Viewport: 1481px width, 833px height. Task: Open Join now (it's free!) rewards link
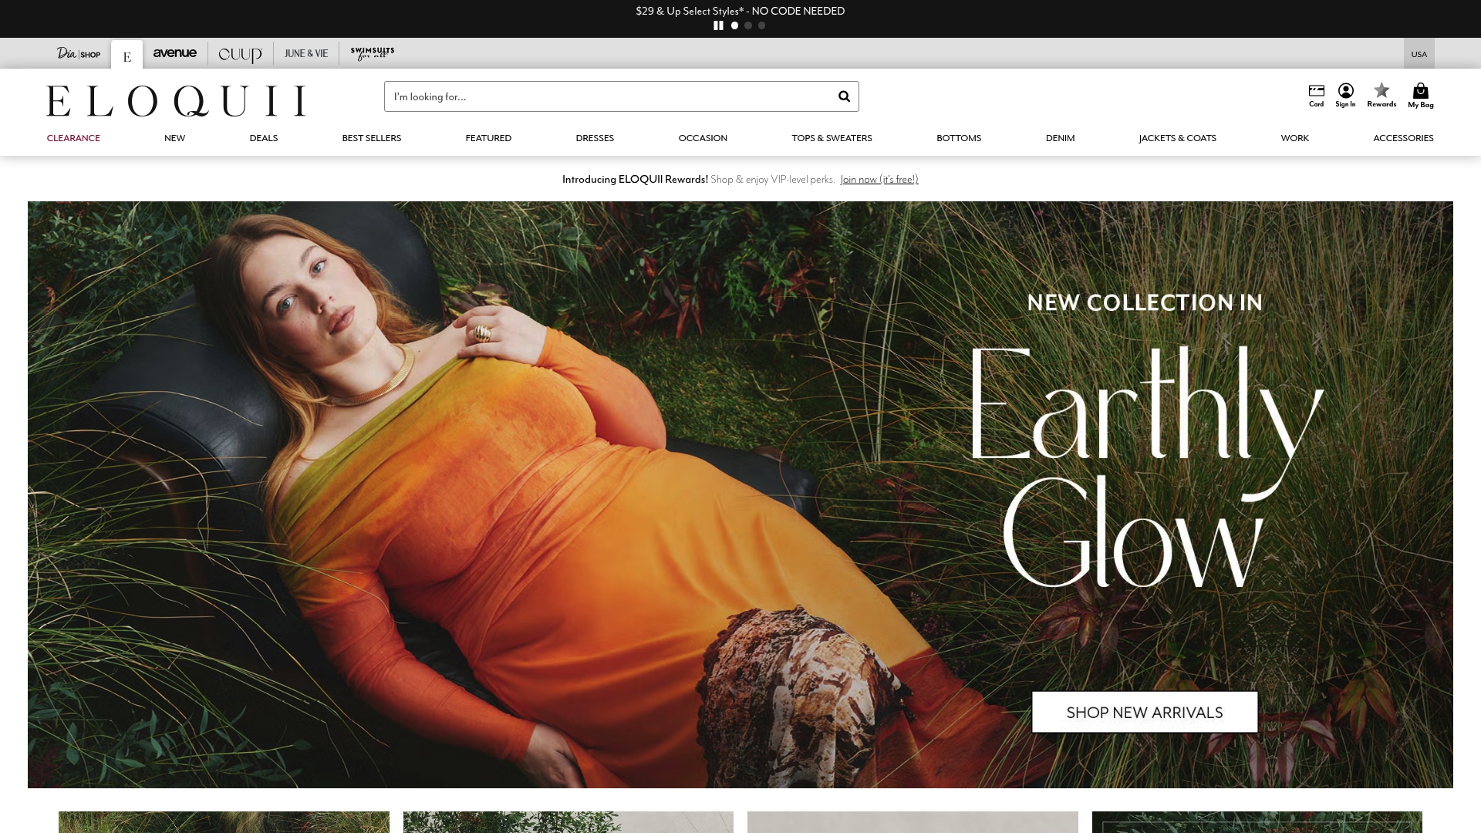click(x=879, y=179)
